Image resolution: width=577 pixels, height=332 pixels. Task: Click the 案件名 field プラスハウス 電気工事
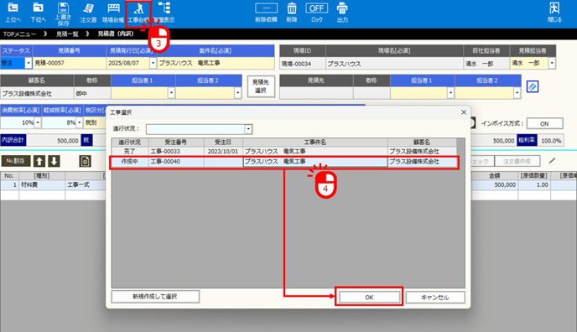[x=216, y=63]
